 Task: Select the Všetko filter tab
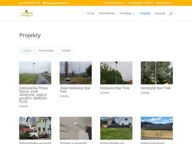click(27, 51)
